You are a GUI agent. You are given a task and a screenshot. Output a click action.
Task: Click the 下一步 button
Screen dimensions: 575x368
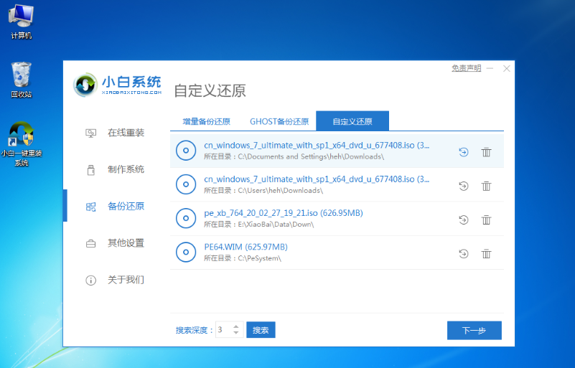tap(474, 331)
